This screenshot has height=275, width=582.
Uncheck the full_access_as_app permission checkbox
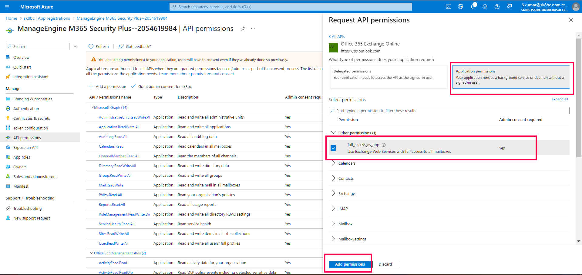(334, 148)
